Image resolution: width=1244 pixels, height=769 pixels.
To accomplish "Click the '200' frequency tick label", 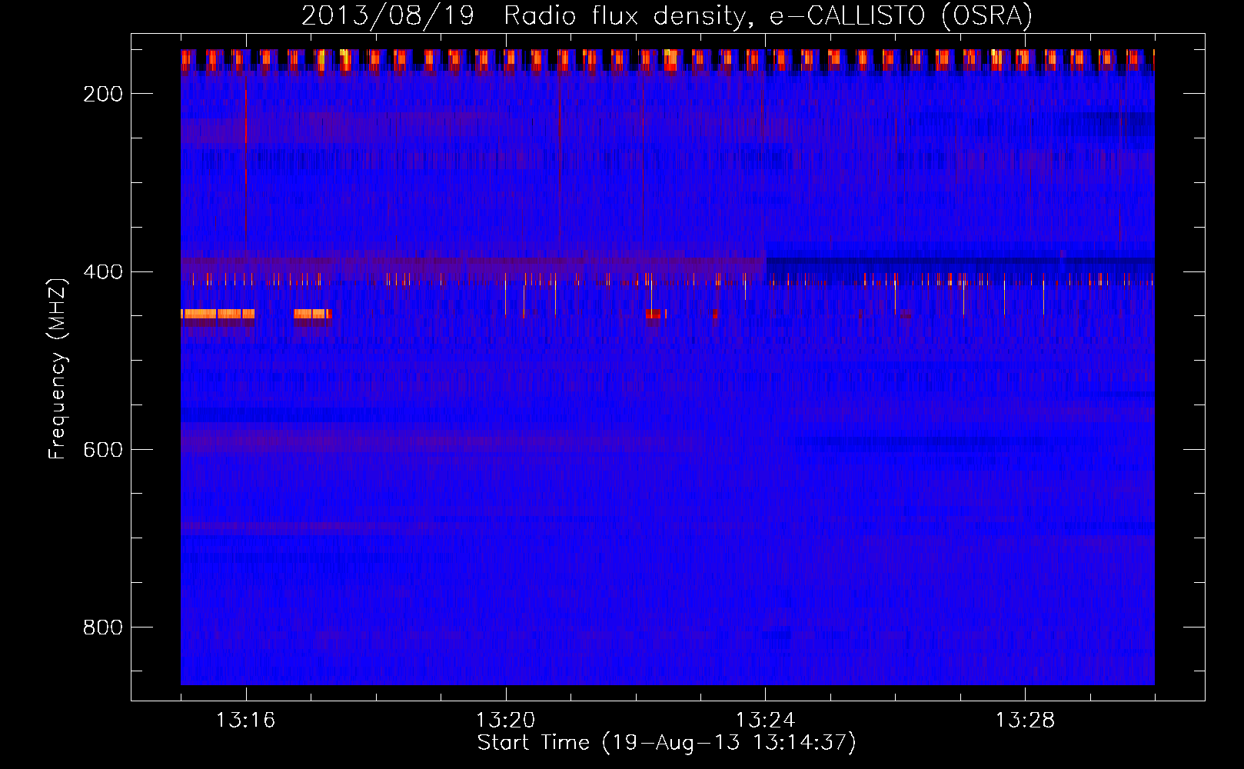I will (x=103, y=94).
